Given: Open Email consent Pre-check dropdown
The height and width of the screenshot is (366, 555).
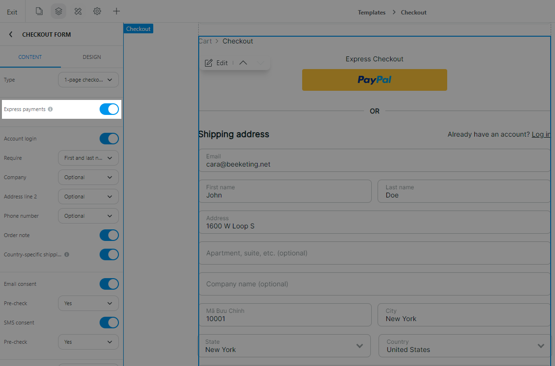Looking at the screenshot, I should click(88, 303).
